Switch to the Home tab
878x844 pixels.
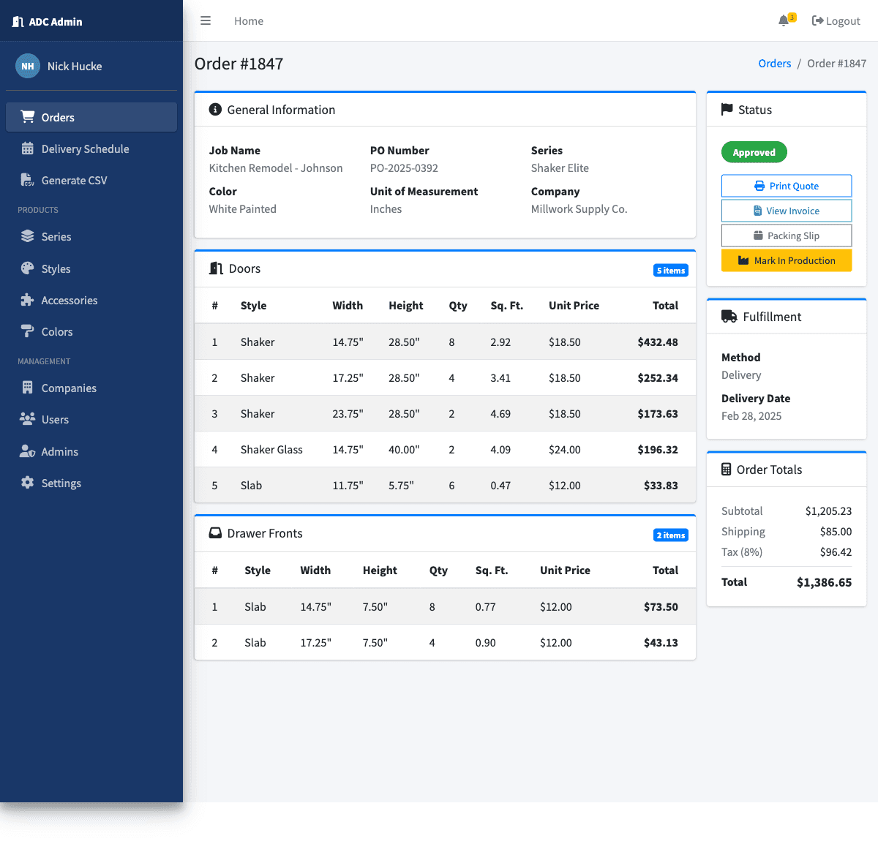pyautogui.click(x=249, y=20)
